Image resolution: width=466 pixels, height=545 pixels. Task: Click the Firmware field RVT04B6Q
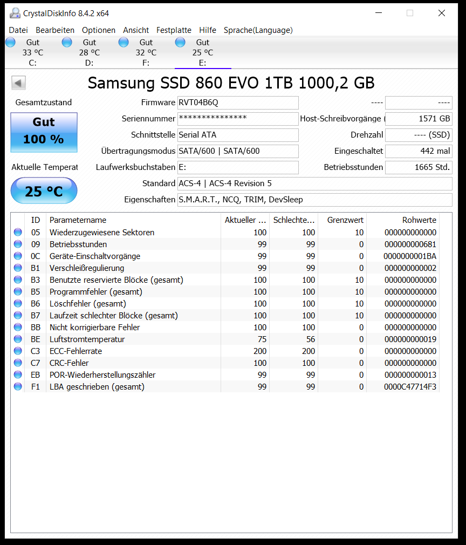pos(238,103)
